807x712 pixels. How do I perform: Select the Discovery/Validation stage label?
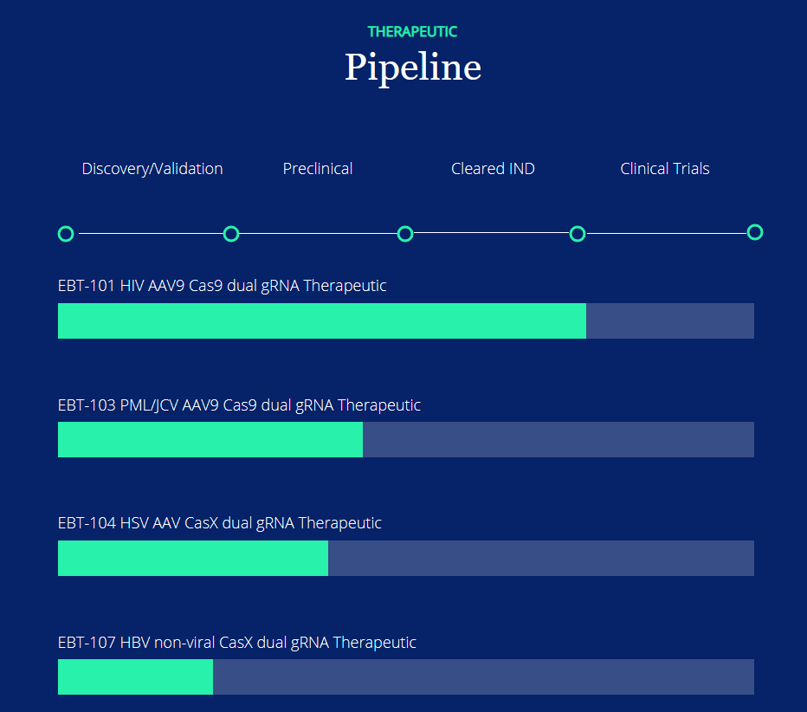tap(152, 169)
